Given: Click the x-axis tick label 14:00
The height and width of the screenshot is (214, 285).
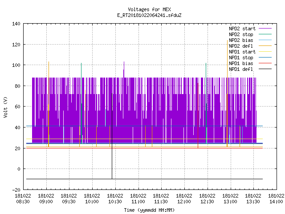Looking at the screenshot, I should click(x=276, y=202).
